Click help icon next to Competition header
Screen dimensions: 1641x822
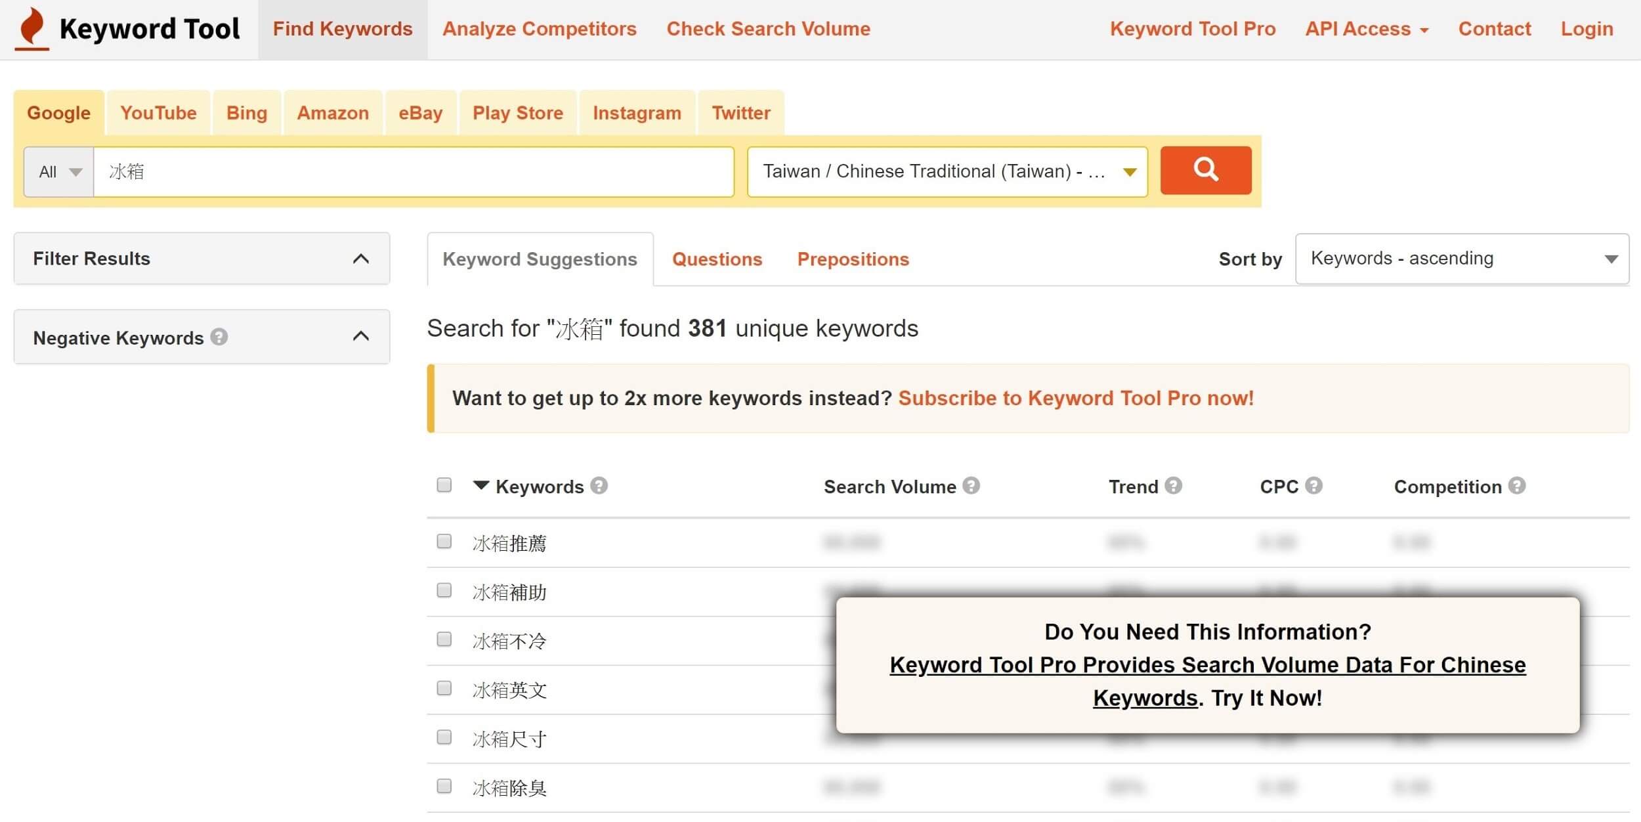[1516, 486]
